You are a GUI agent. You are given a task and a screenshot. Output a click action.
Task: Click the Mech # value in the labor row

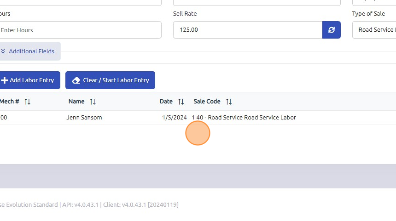click(3, 118)
